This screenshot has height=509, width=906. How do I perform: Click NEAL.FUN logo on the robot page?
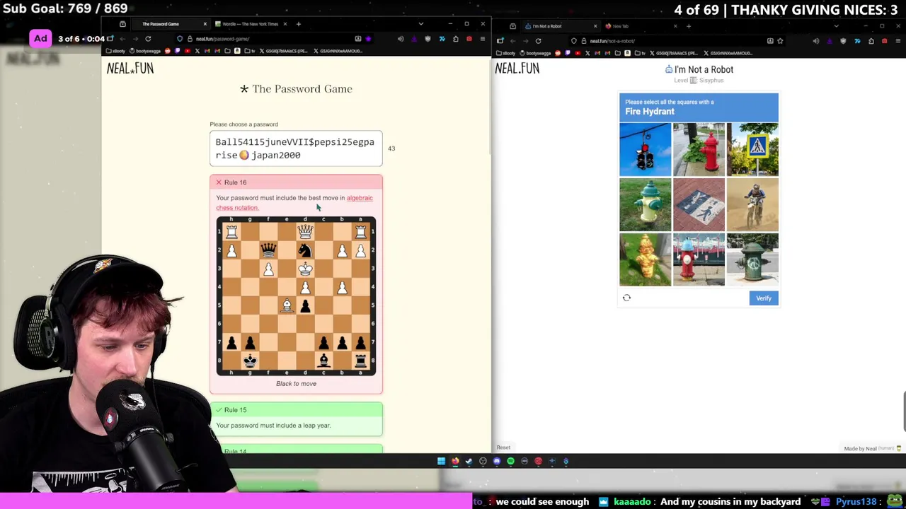517,69
